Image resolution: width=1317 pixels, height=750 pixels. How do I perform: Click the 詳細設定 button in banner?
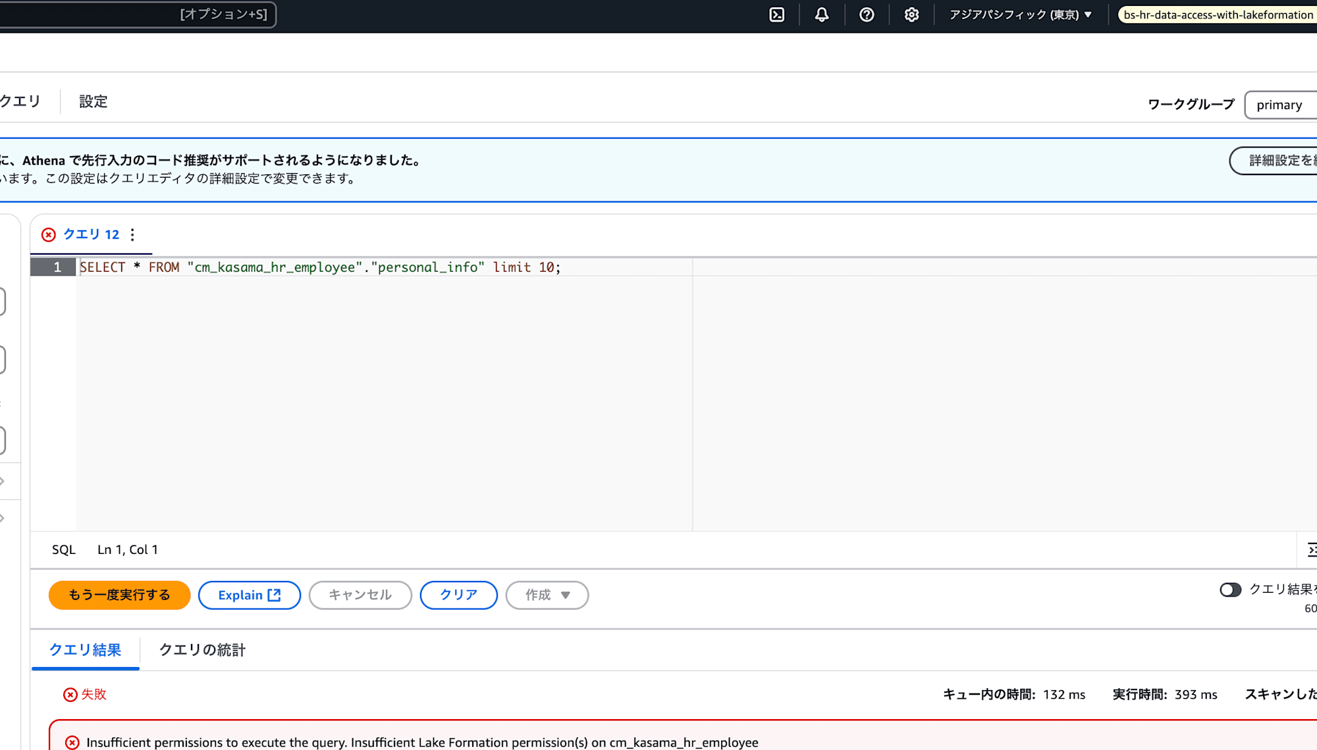point(1274,161)
